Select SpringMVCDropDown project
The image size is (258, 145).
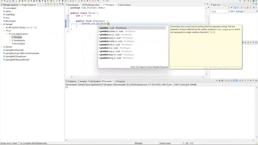point(16,56)
